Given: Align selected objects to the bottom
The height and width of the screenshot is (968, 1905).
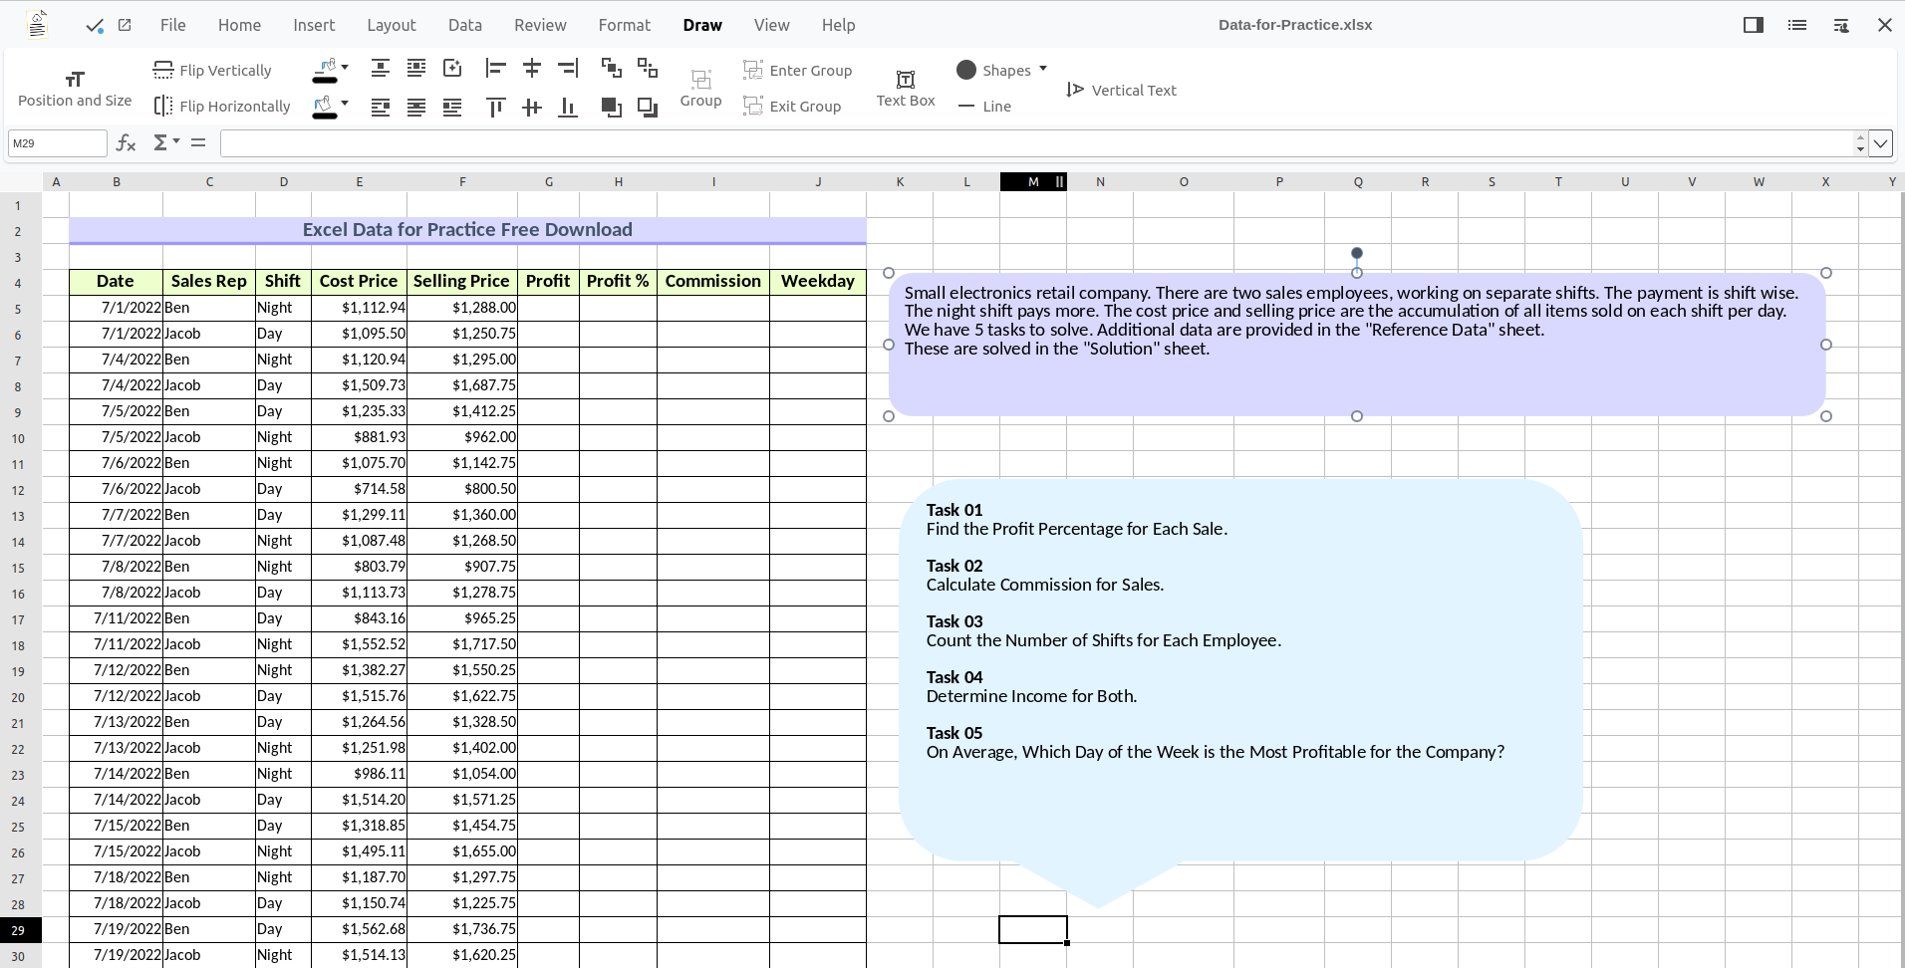Looking at the screenshot, I should [x=568, y=107].
